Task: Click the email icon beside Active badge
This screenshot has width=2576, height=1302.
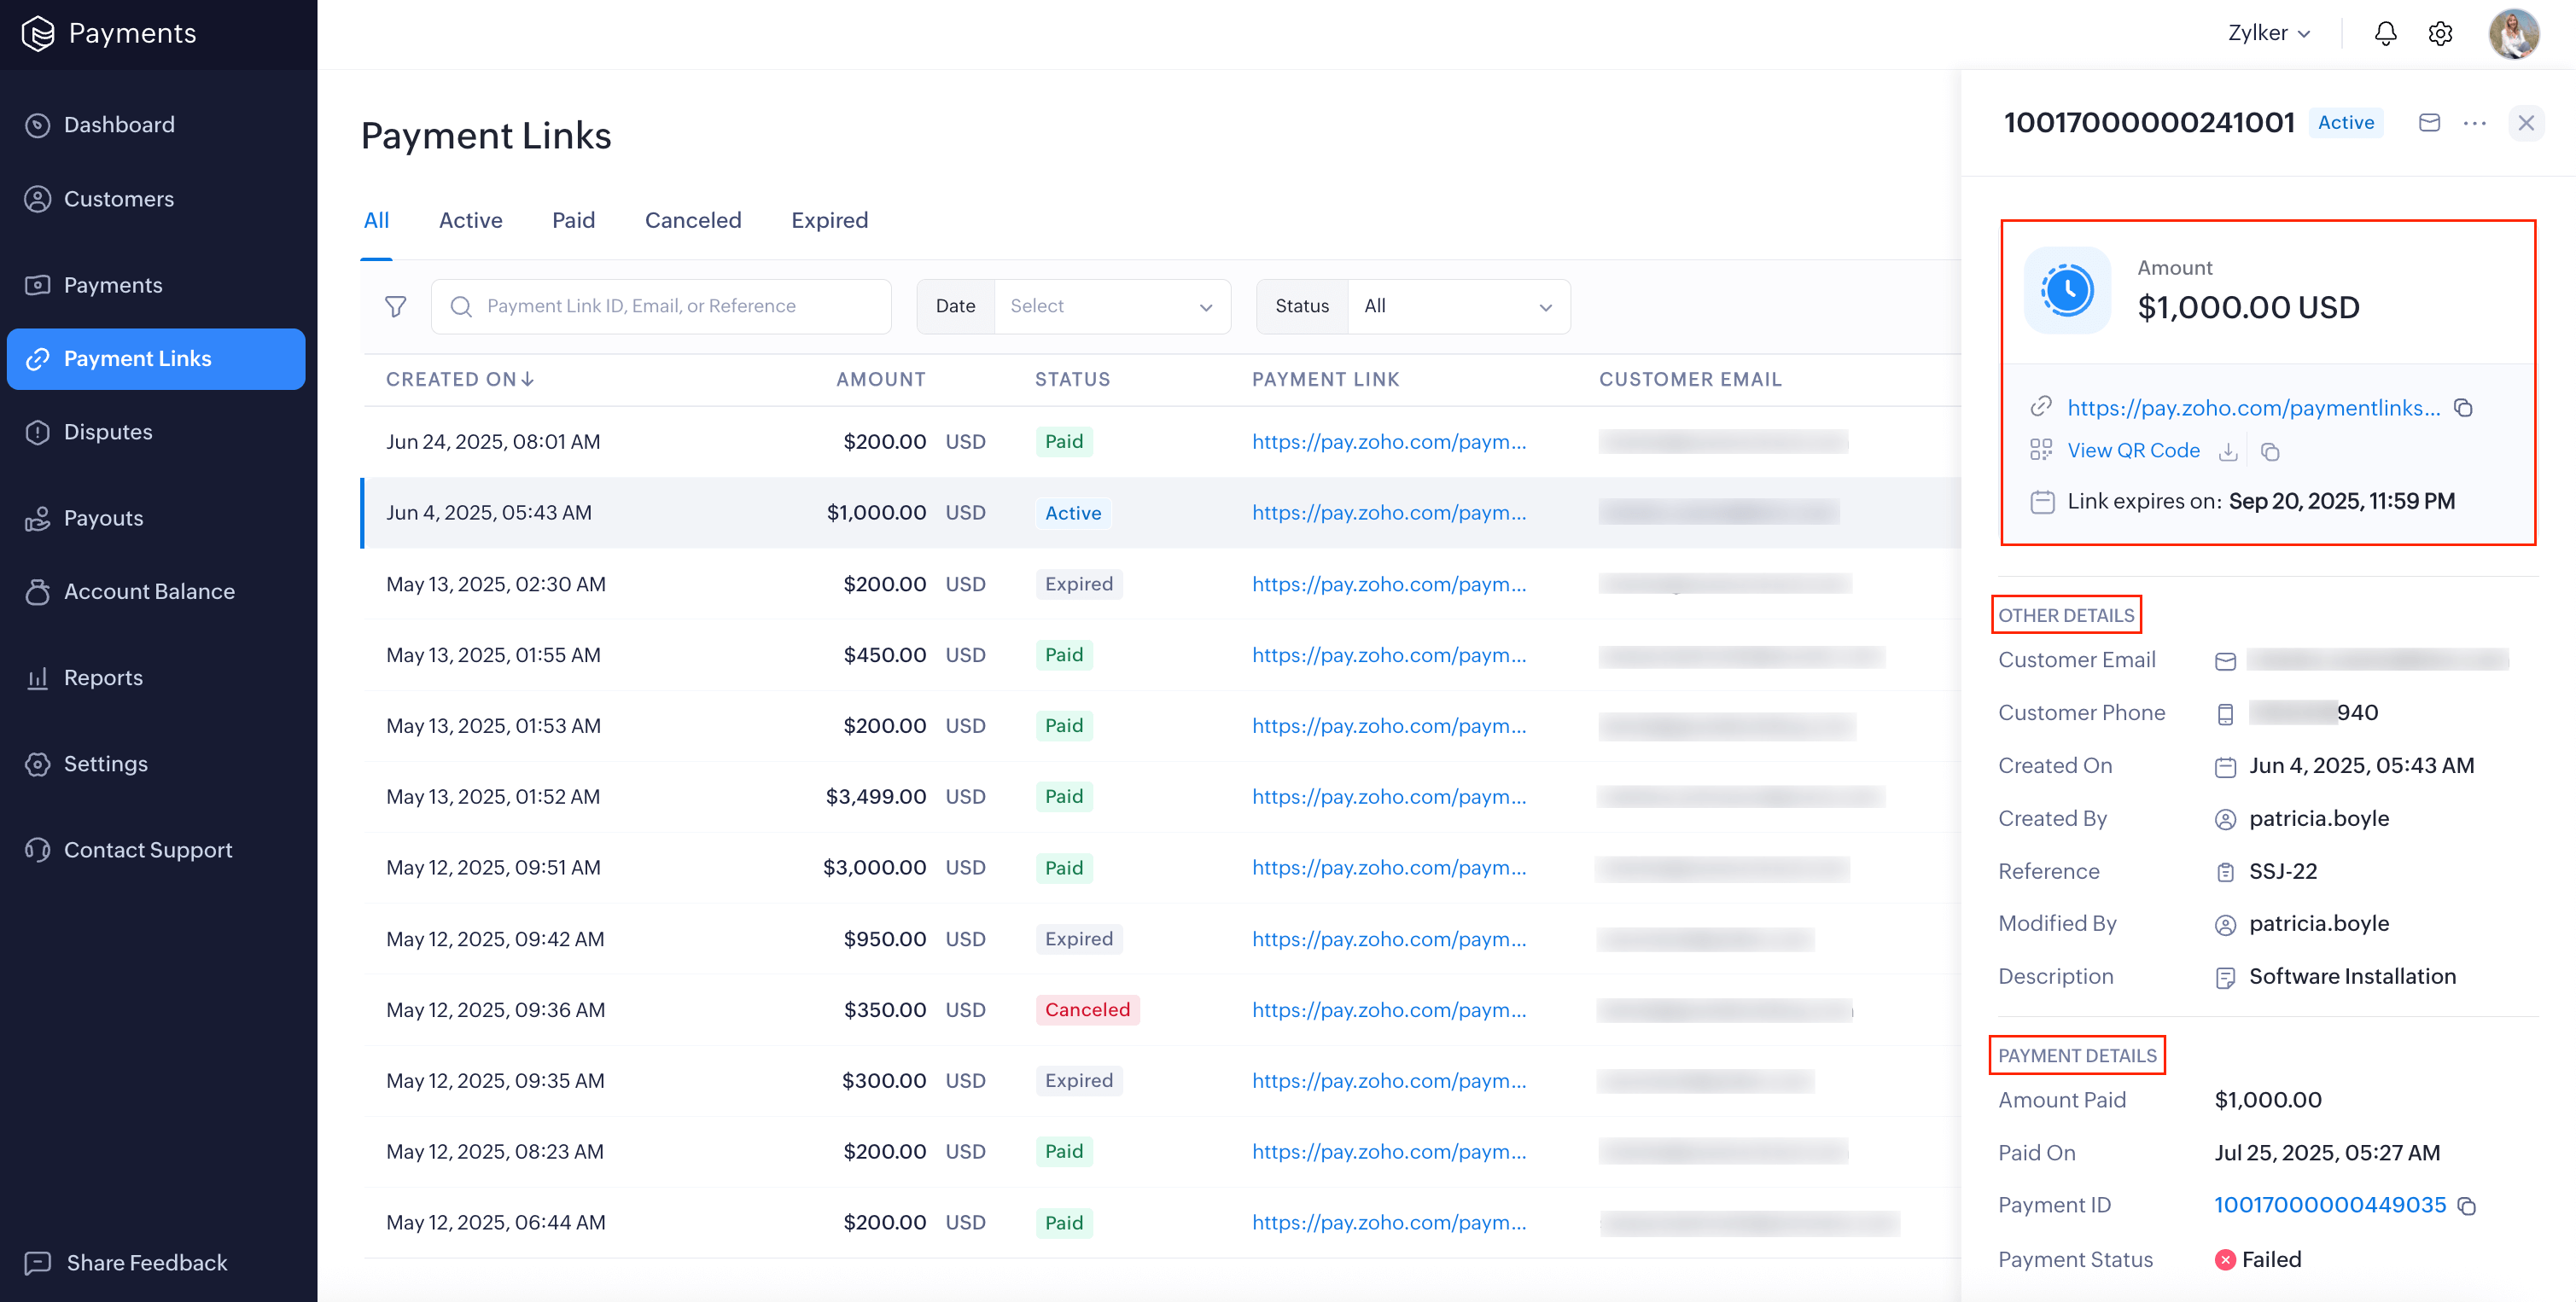Action: point(2429,123)
